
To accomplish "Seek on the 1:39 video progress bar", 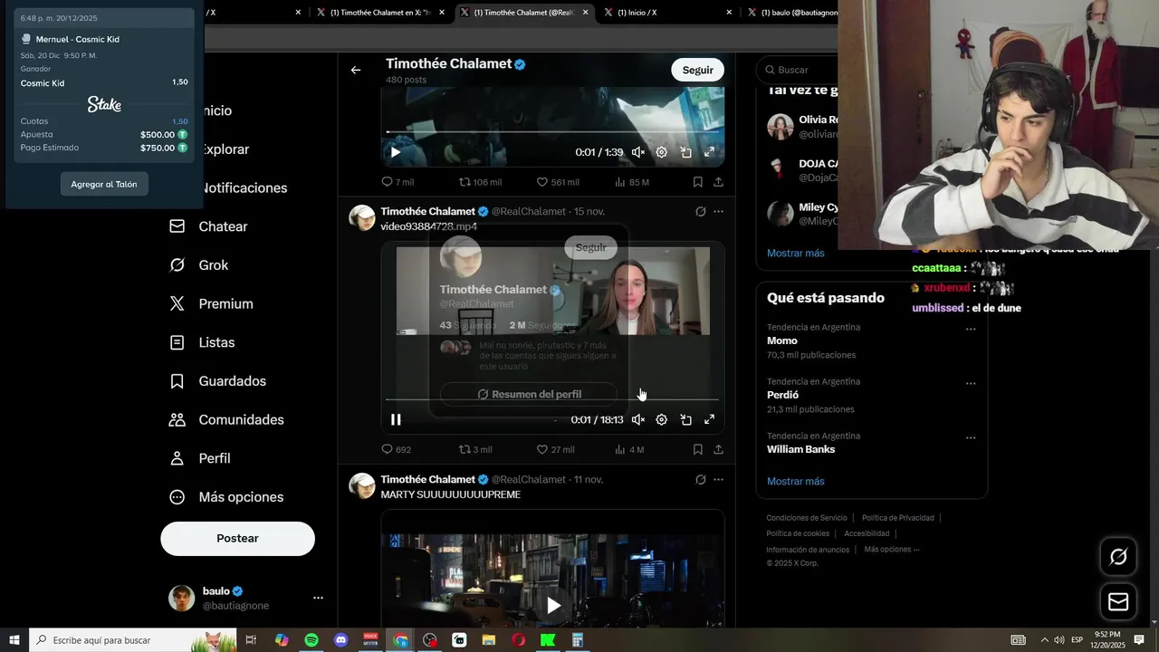I will [x=552, y=132].
